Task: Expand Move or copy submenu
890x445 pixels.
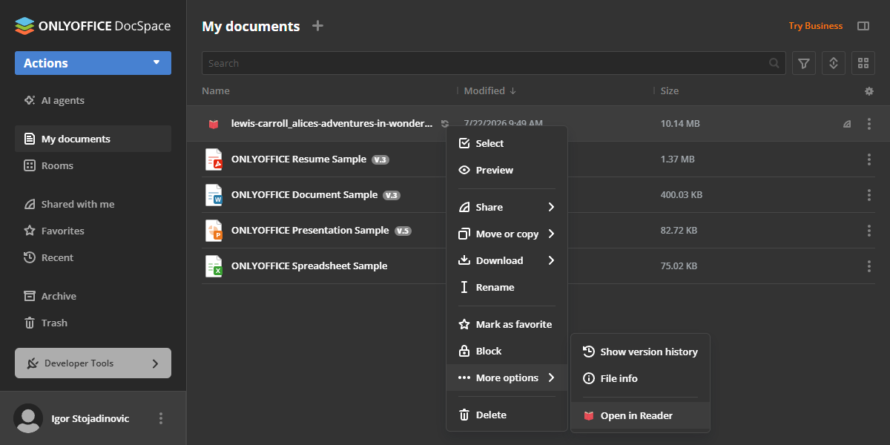Action: [507, 234]
